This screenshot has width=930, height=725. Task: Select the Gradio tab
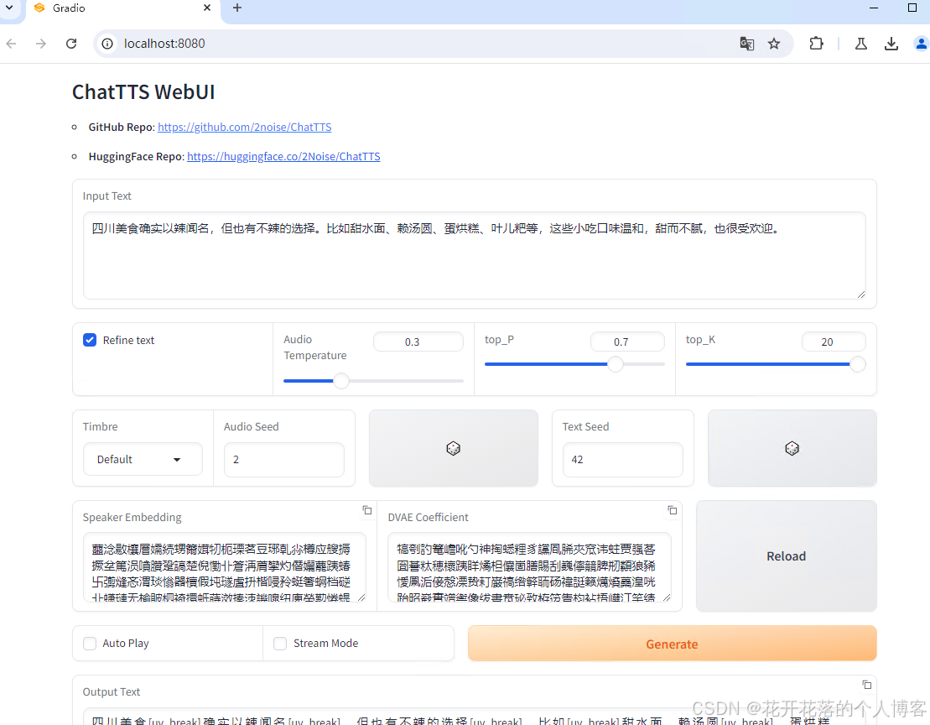tap(122, 8)
